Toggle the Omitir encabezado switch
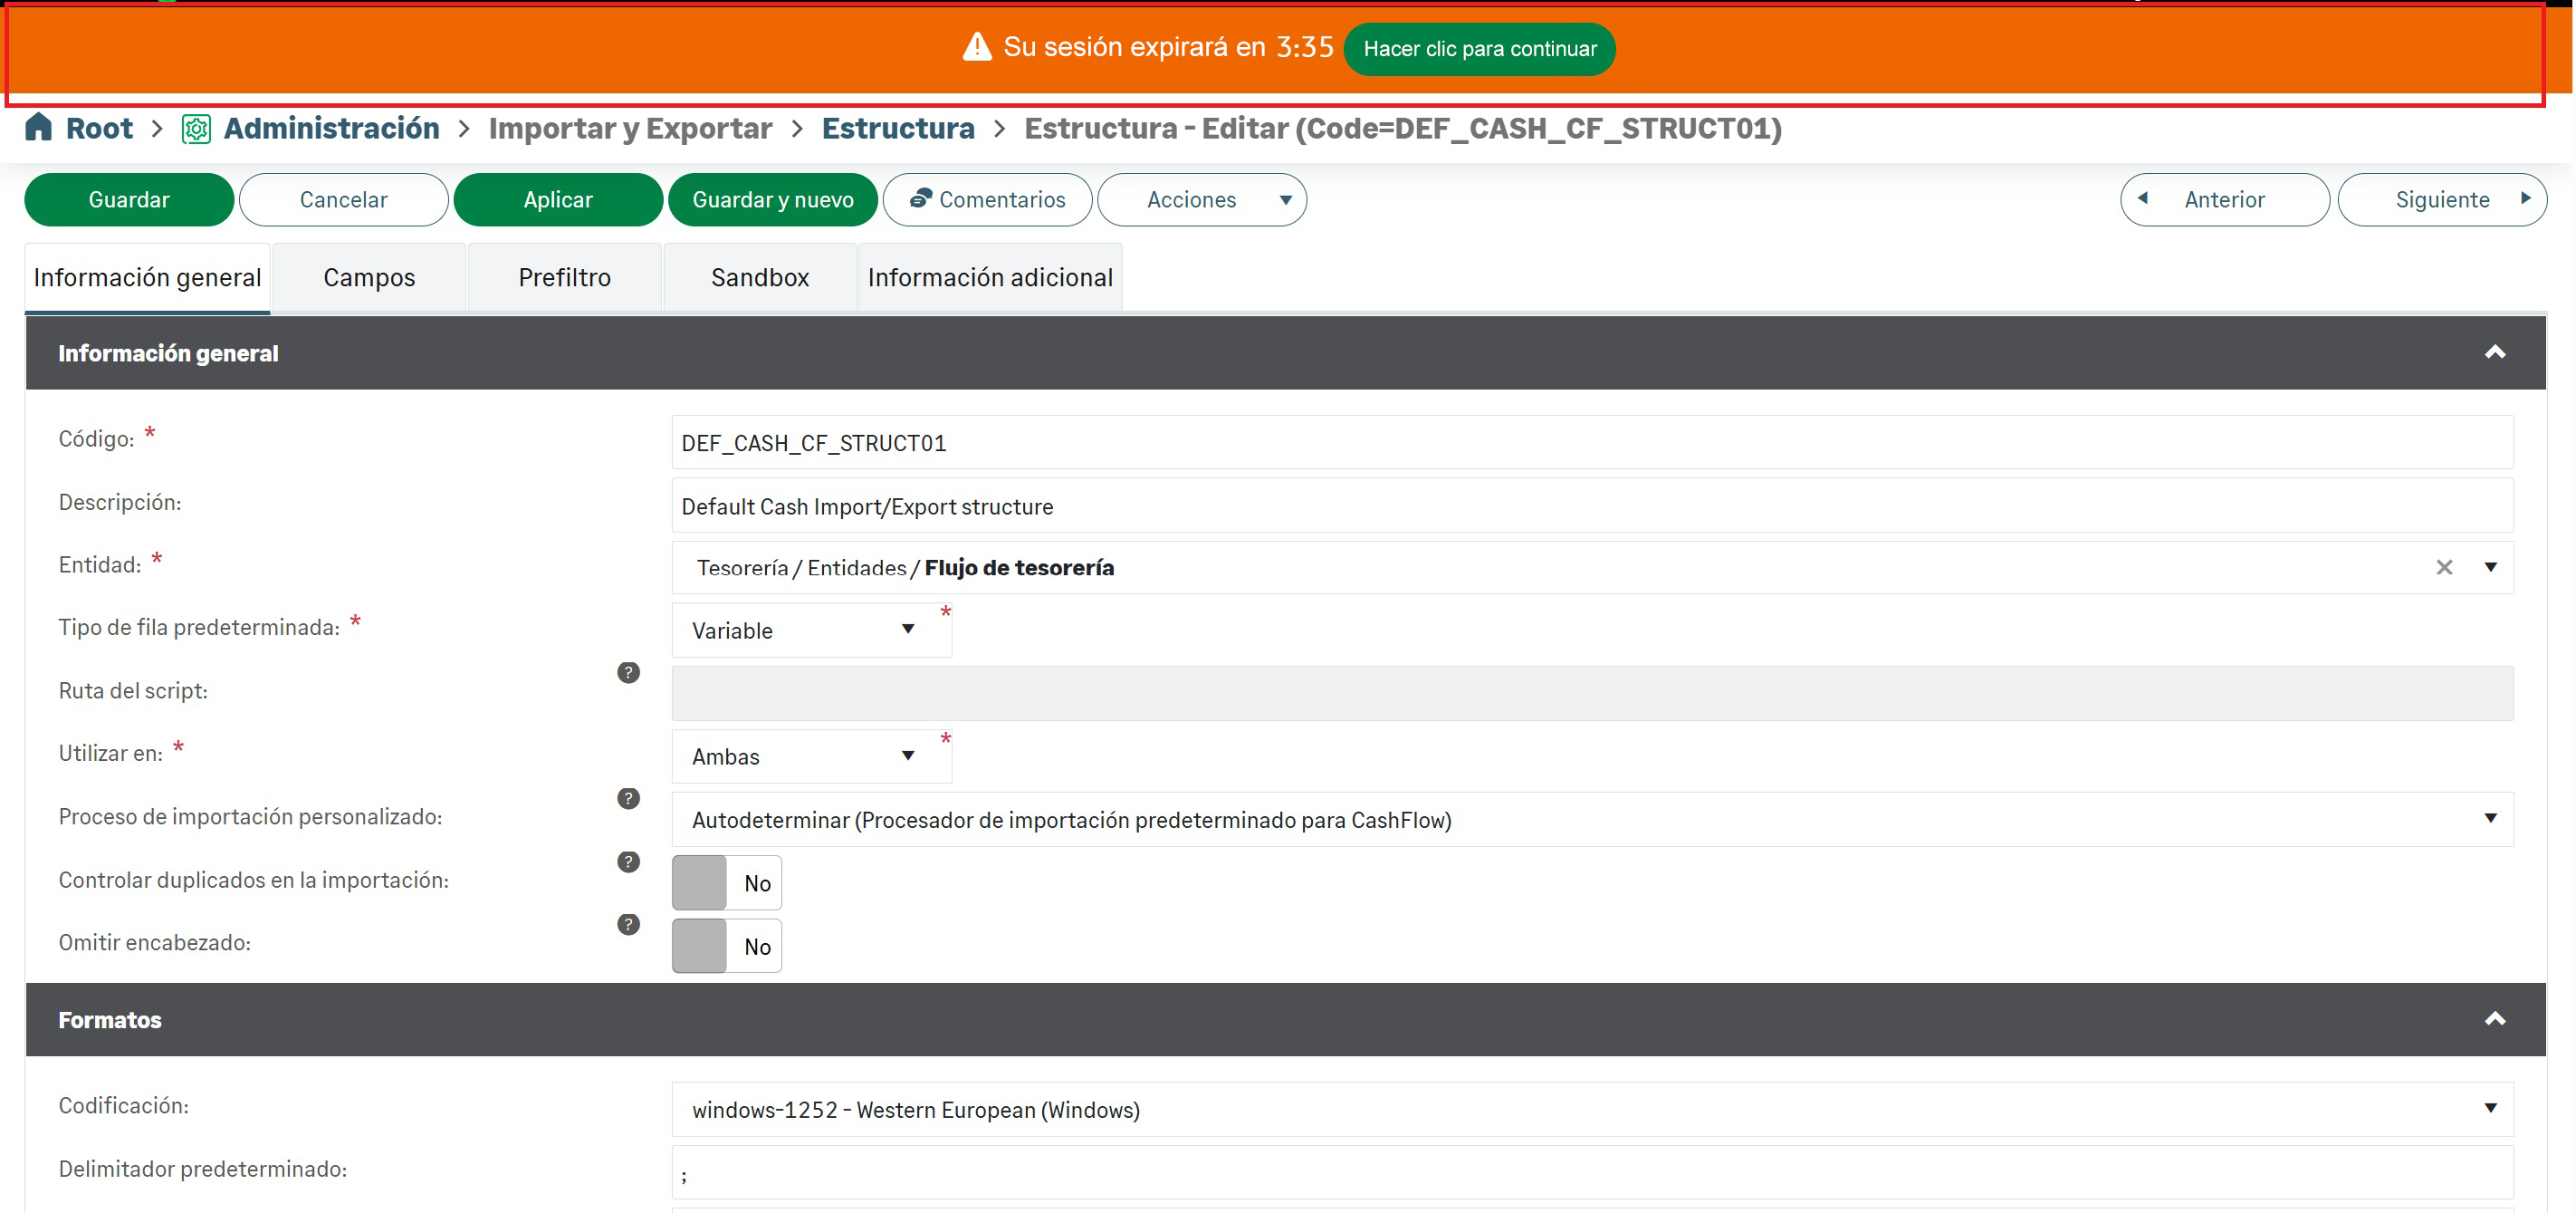The height and width of the screenshot is (1213, 2576). (726, 946)
